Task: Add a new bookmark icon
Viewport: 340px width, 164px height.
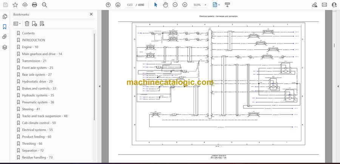Action: 34,24
